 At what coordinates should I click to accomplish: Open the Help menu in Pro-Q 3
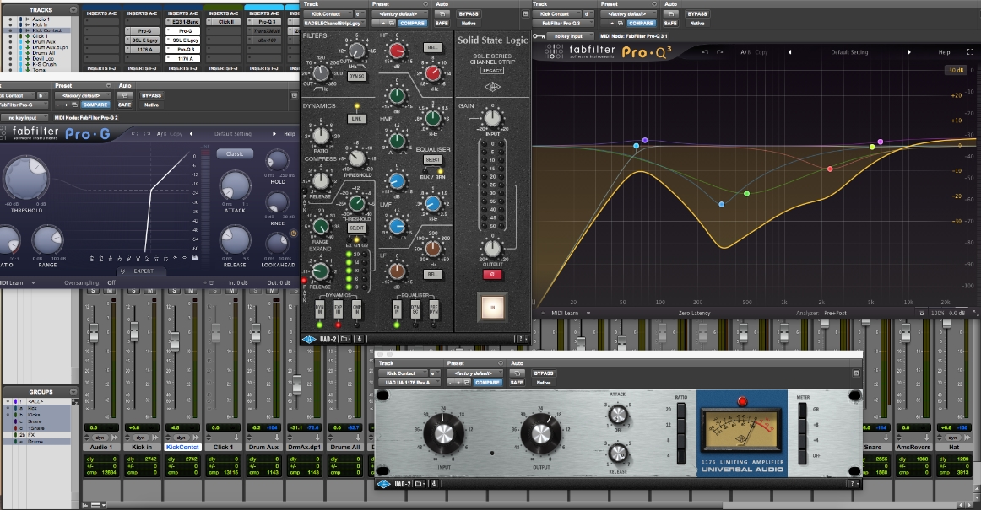(944, 52)
